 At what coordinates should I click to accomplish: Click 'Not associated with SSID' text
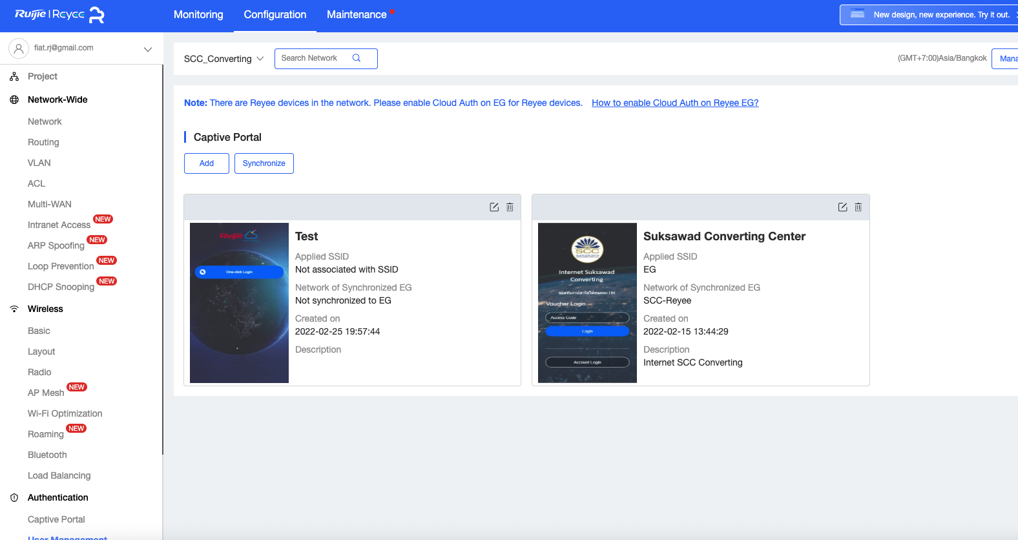(x=347, y=269)
